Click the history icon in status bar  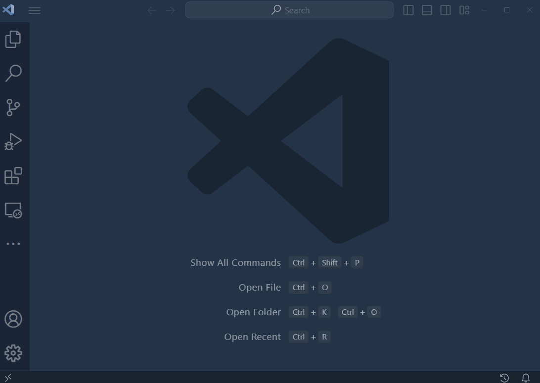504,378
